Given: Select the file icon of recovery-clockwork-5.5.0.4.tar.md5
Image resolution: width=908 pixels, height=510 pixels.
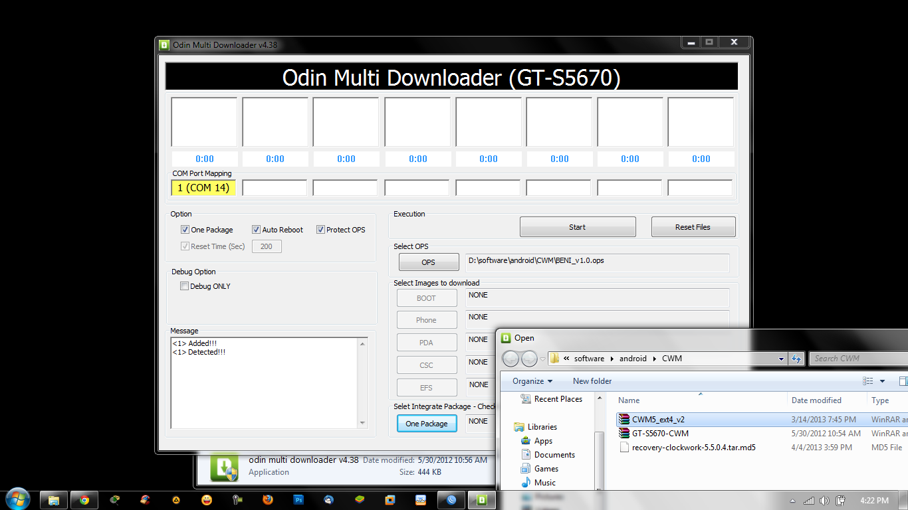Looking at the screenshot, I should 624,448.
